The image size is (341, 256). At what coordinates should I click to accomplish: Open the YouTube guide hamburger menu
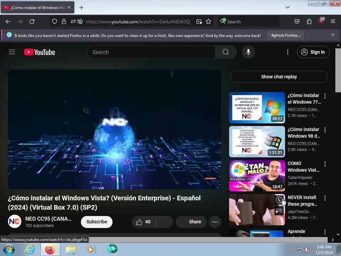(12, 52)
